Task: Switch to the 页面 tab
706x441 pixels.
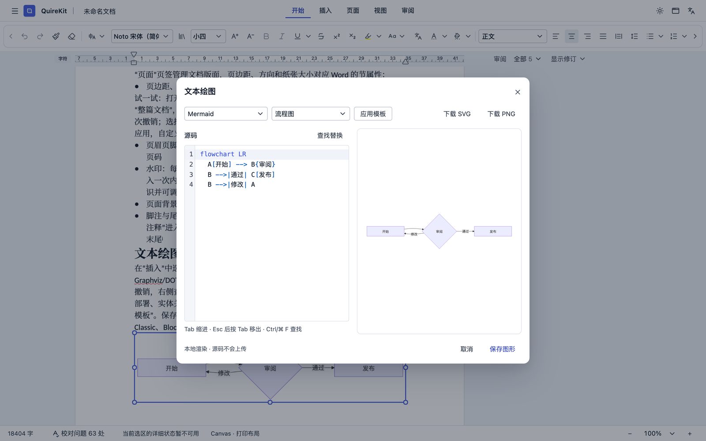Action: pyautogui.click(x=353, y=11)
